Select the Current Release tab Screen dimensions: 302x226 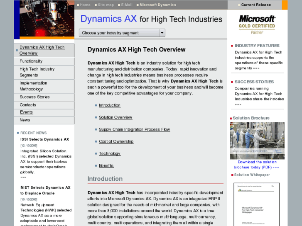pyautogui.click(x=255, y=5)
